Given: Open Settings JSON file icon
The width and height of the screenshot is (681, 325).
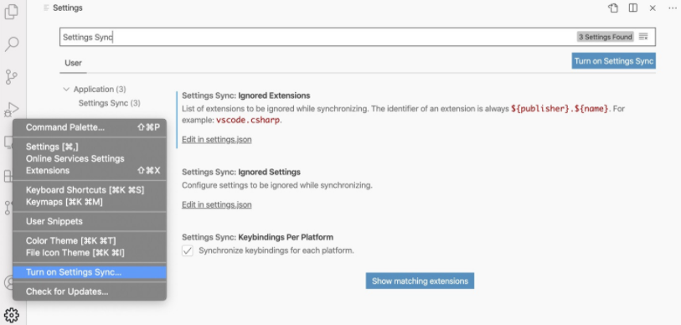Looking at the screenshot, I should 613,8.
